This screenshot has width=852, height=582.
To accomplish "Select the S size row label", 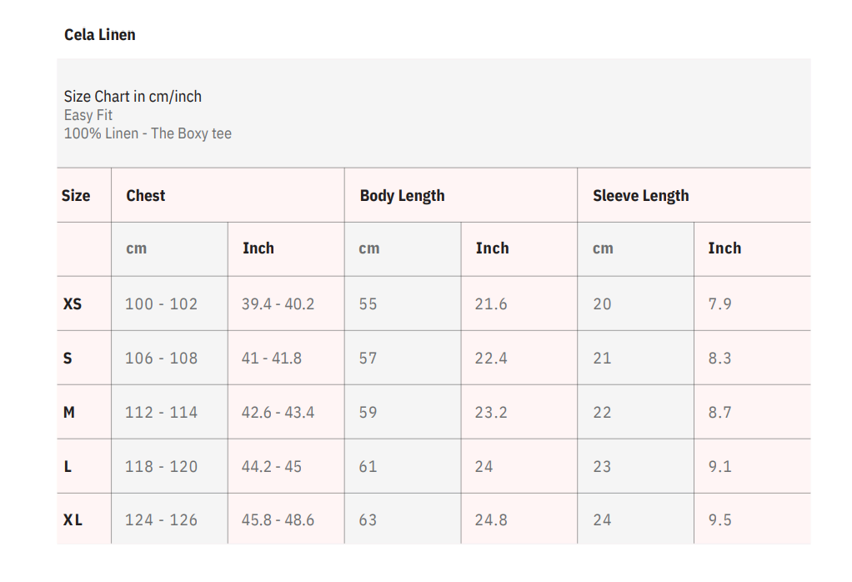I will (68, 359).
